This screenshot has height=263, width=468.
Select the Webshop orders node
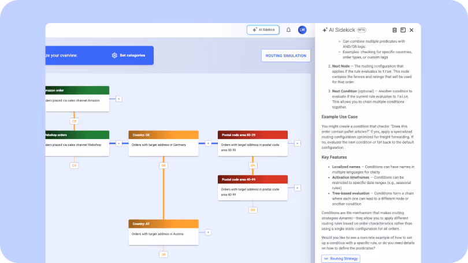coord(77,143)
